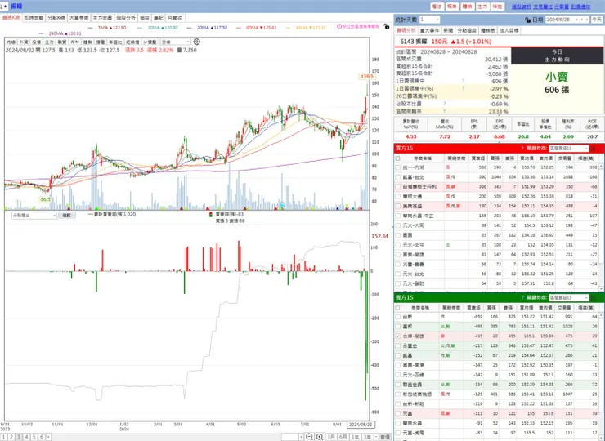The image size is (605, 441).
Task: Click next arrow after page 6
Action: click(x=48, y=437)
